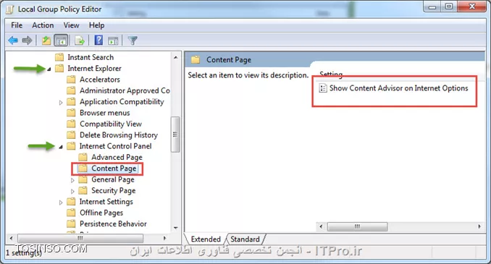Click the Filter funnel toolbar icon
491x264 pixels.
[x=133, y=41]
